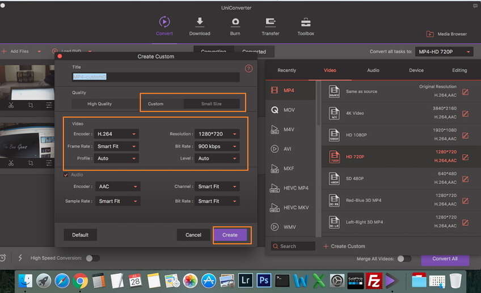Click the help question mark icon
The width and height of the screenshot is (481, 293).
pyautogui.click(x=249, y=69)
